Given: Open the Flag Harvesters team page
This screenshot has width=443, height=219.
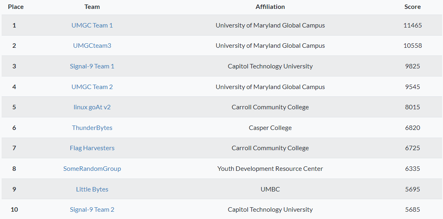Looking at the screenshot, I should [92, 148].
